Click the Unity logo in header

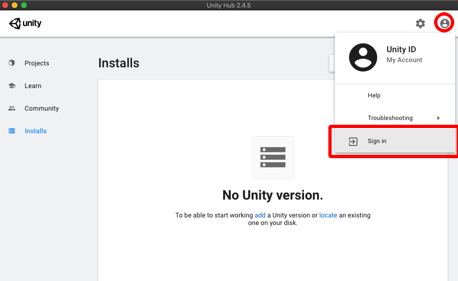25,23
